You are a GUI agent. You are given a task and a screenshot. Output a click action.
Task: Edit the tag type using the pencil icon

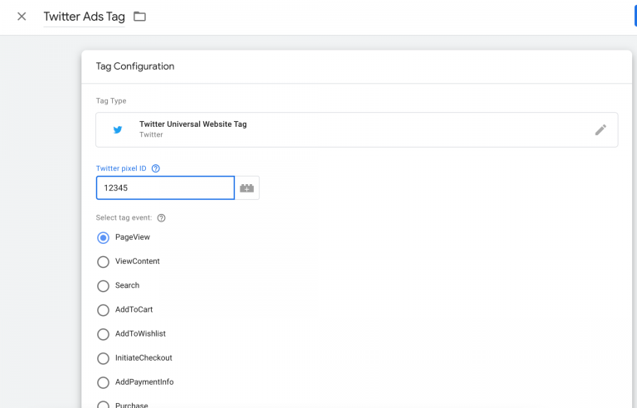click(x=601, y=129)
